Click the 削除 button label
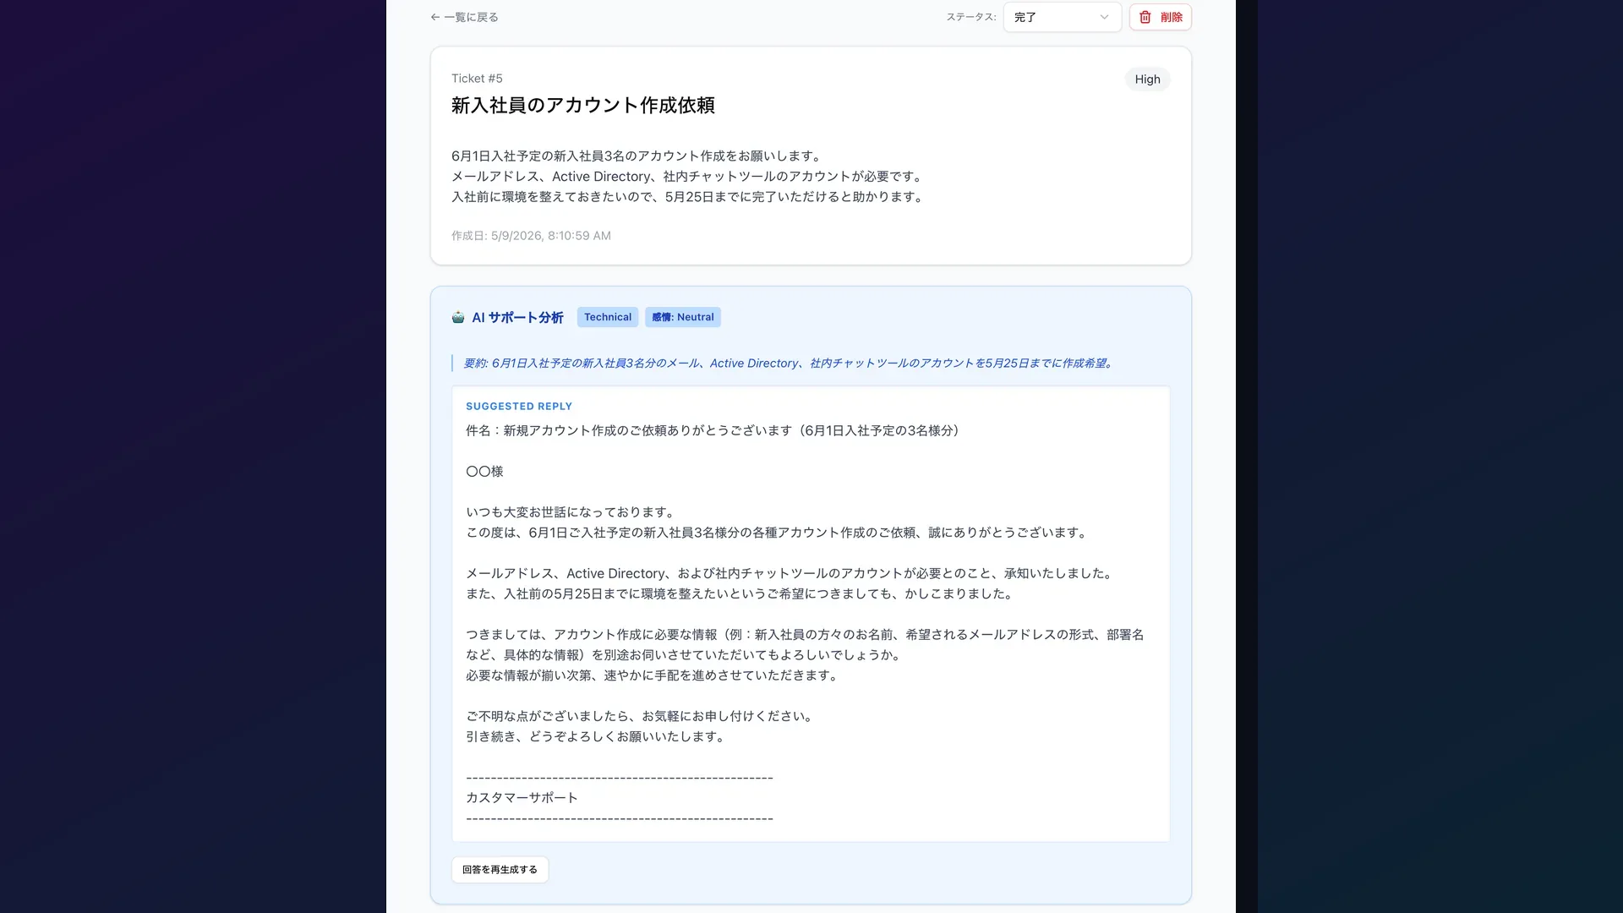The width and height of the screenshot is (1623, 913). pos(1172,17)
